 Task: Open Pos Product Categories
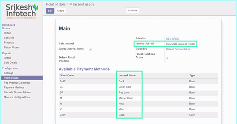(x=17, y=83)
